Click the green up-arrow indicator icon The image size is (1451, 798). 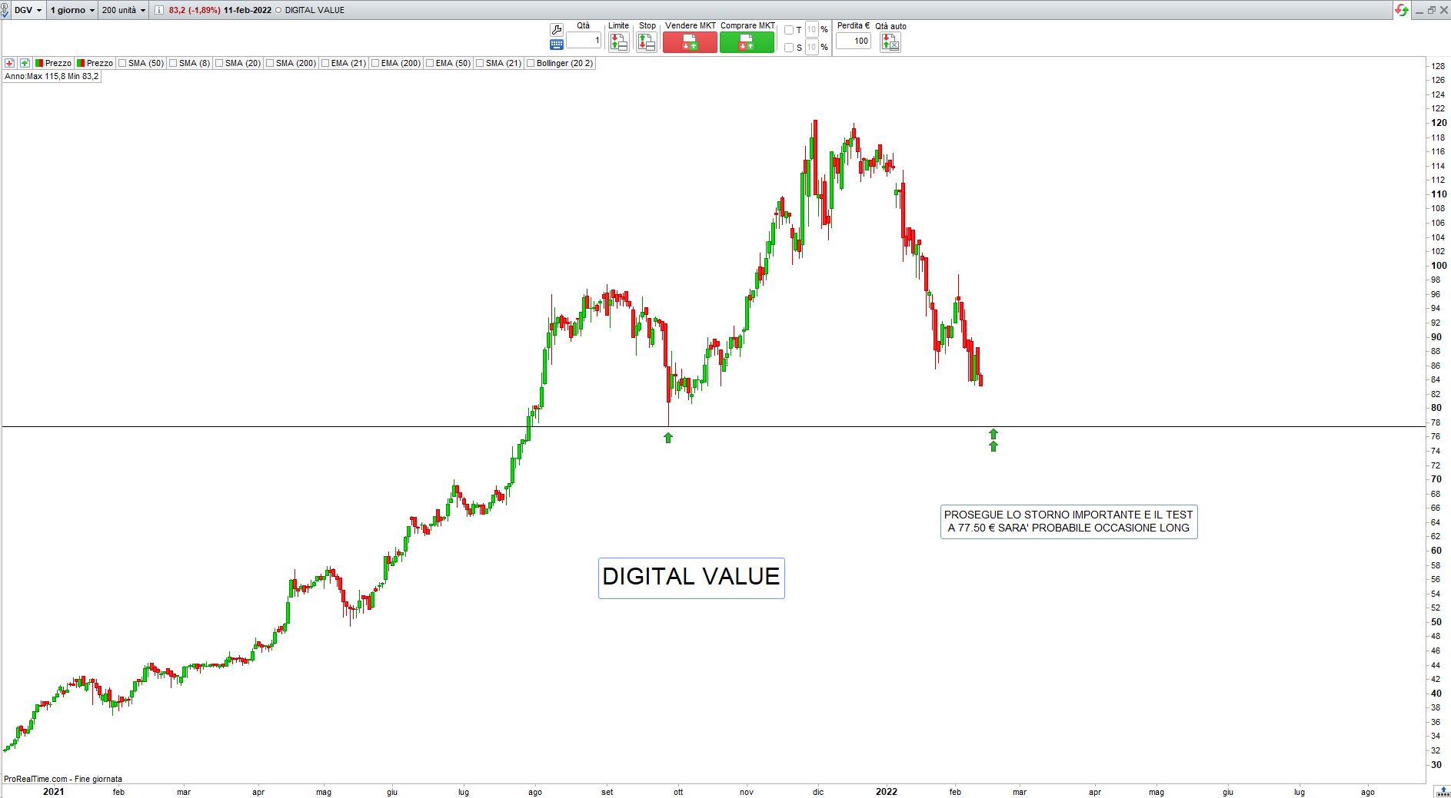(25, 63)
